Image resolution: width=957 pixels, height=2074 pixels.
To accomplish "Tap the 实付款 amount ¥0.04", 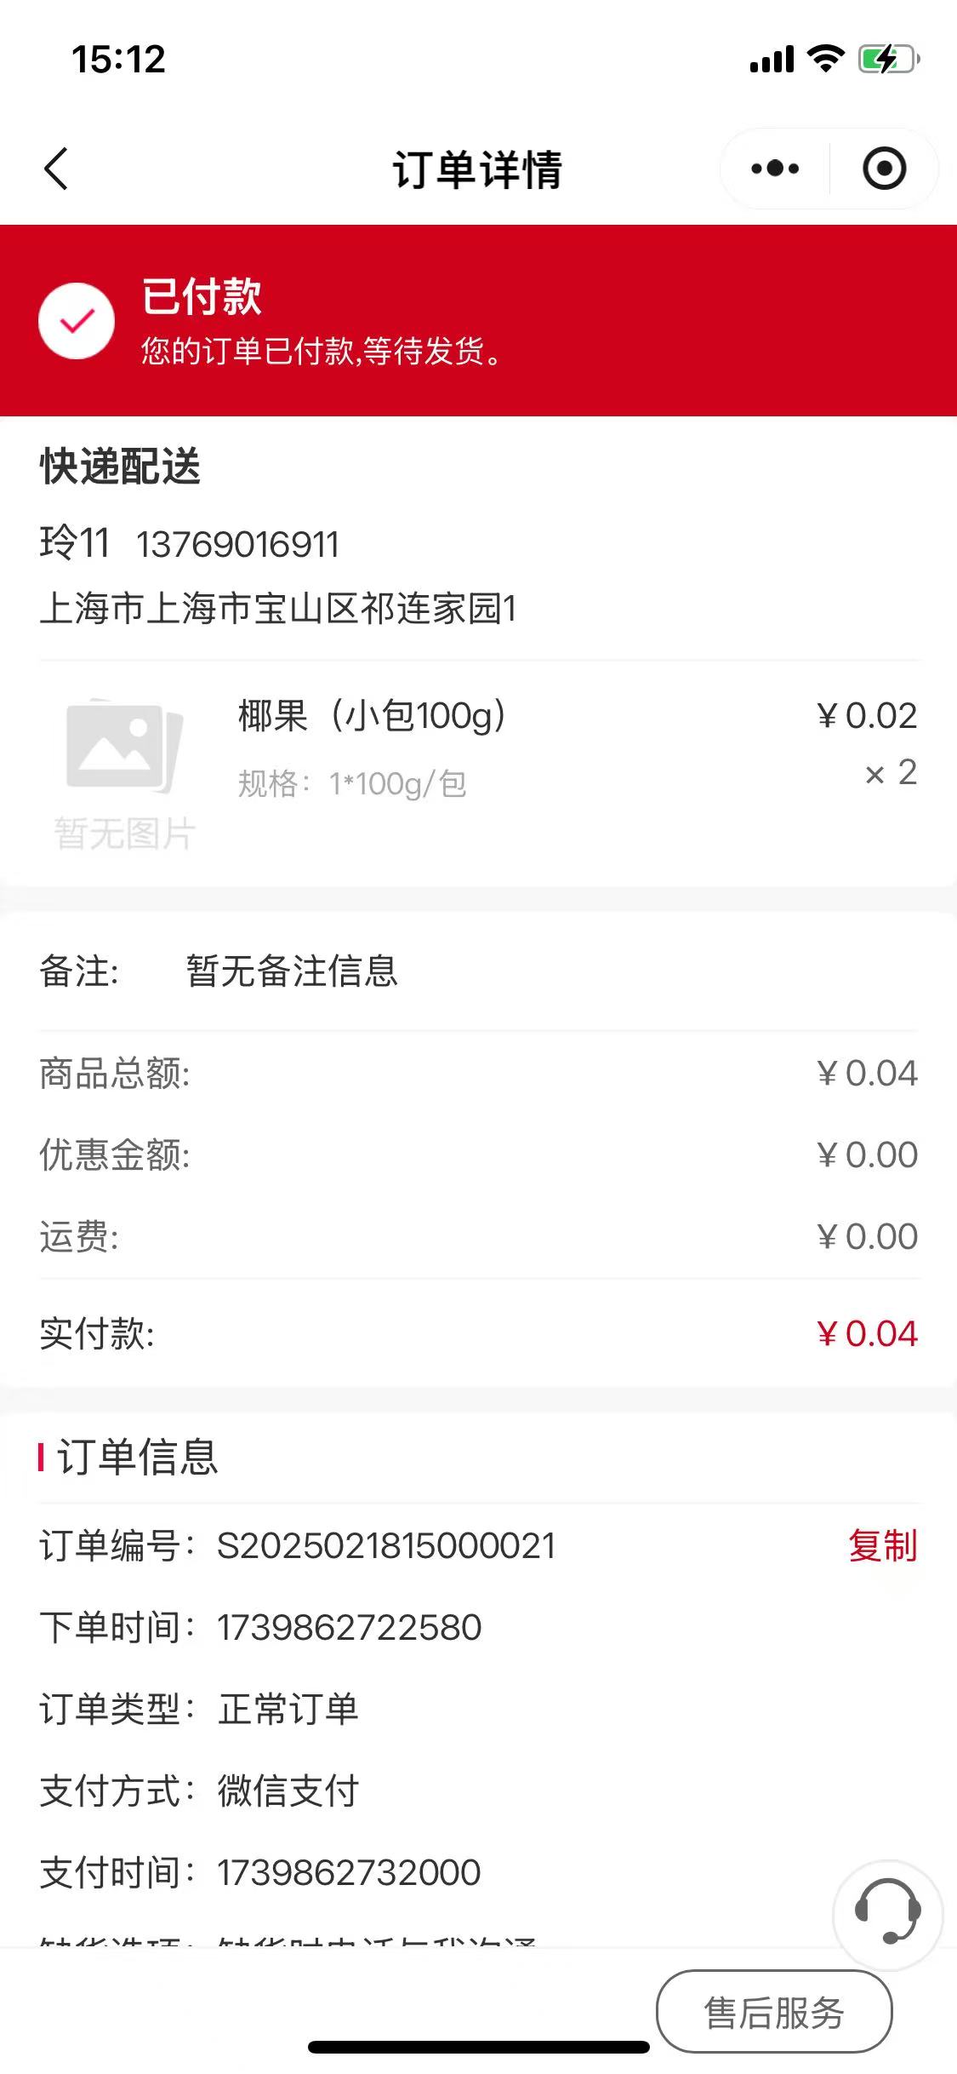I will tap(867, 1333).
